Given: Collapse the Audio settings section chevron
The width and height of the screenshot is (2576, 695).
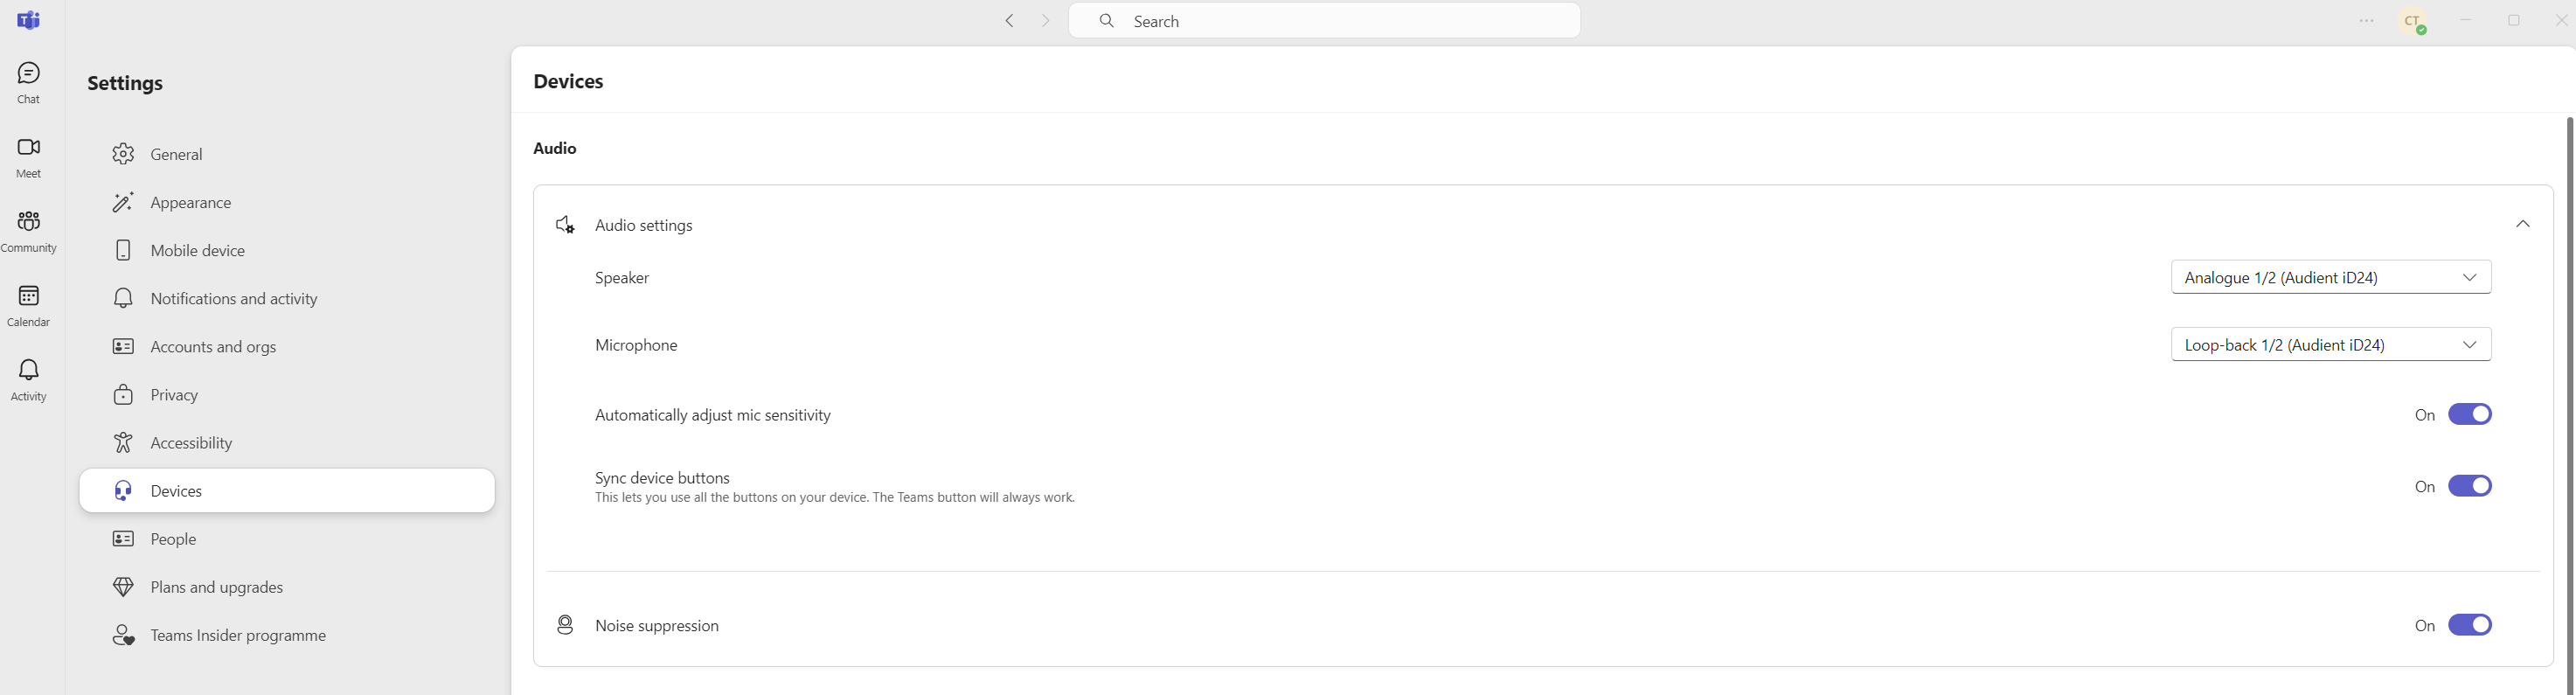Looking at the screenshot, I should [2522, 225].
